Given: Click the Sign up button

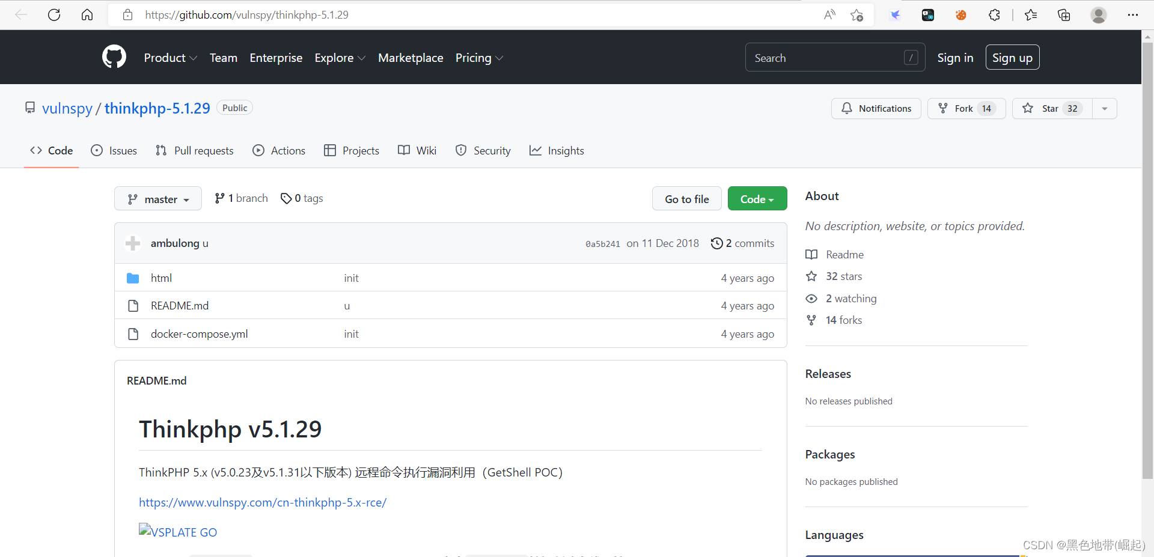Looking at the screenshot, I should pyautogui.click(x=1012, y=57).
